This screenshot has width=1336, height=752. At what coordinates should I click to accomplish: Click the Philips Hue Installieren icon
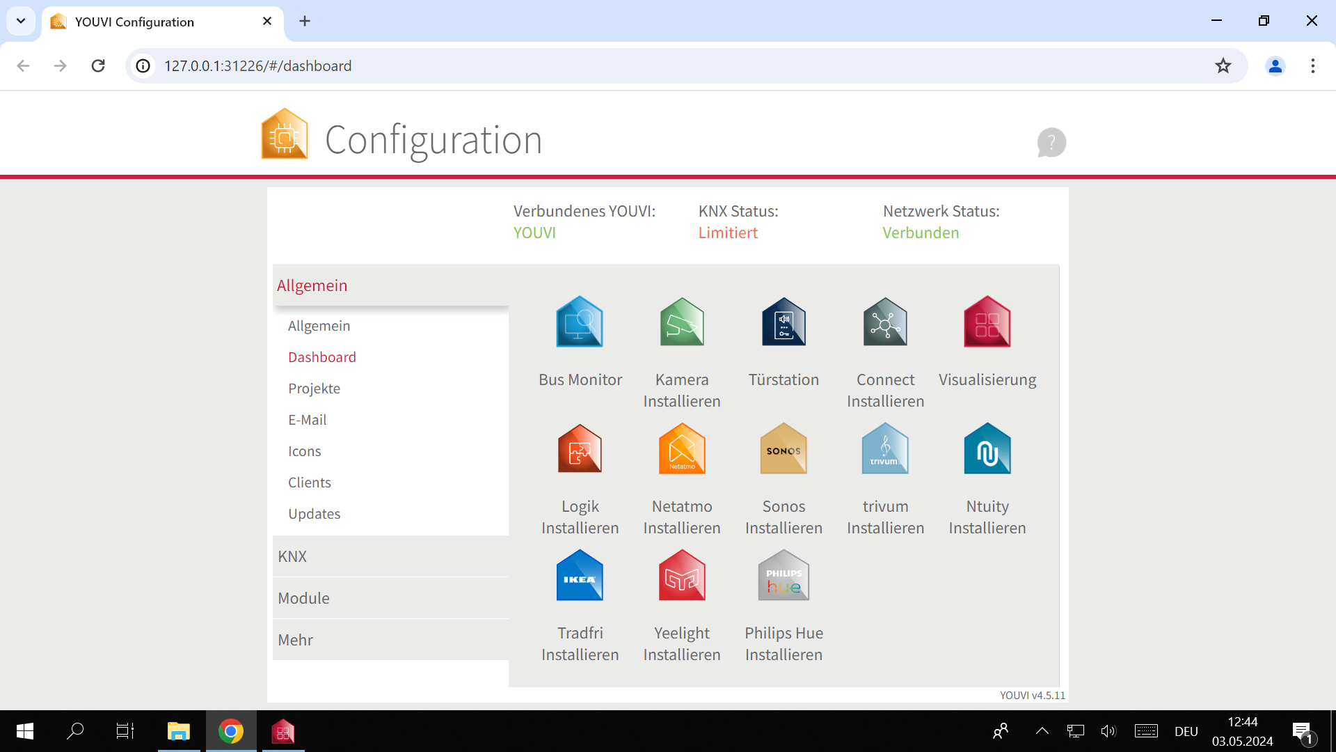[784, 576]
